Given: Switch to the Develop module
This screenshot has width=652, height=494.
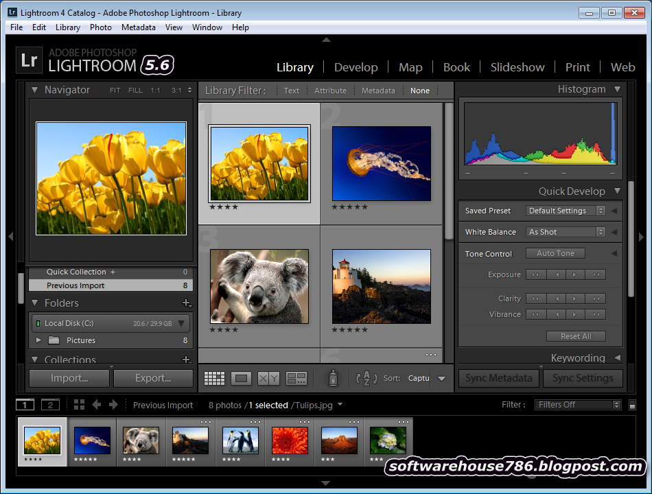Looking at the screenshot, I should [356, 67].
